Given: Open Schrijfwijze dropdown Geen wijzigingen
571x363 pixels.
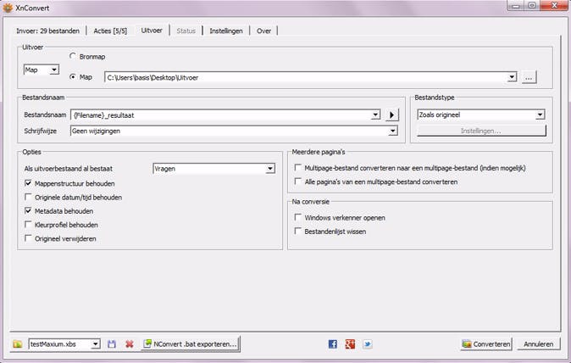Looking at the screenshot, I should click(x=234, y=131).
